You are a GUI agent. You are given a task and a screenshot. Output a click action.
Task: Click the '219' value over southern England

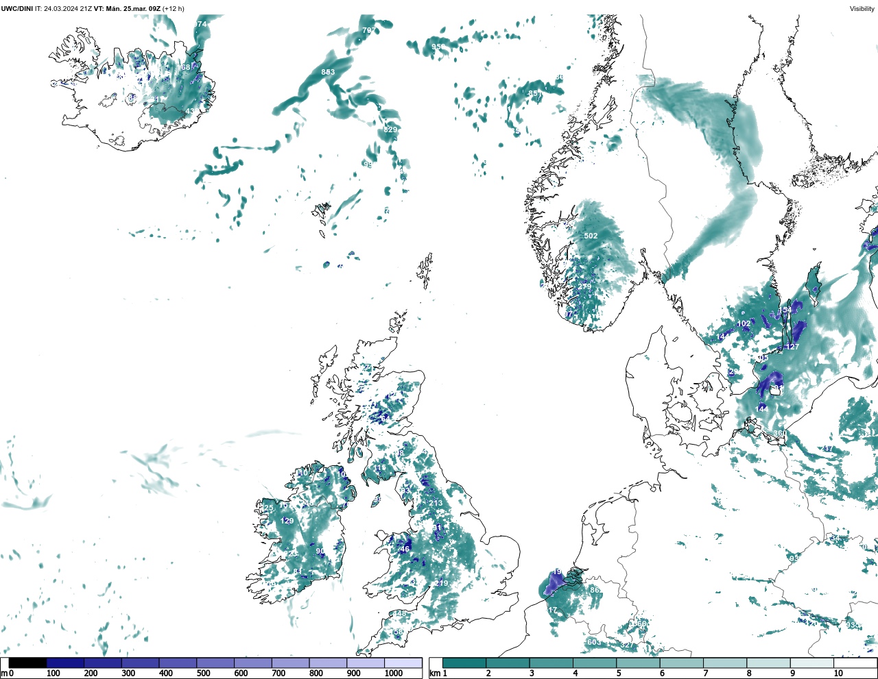click(x=441, y=584)
